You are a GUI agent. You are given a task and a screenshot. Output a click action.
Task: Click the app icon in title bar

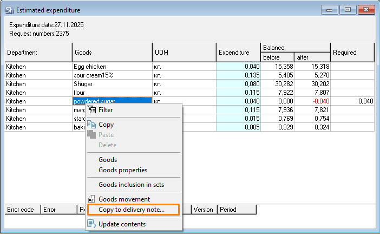[x=9, y=10]
